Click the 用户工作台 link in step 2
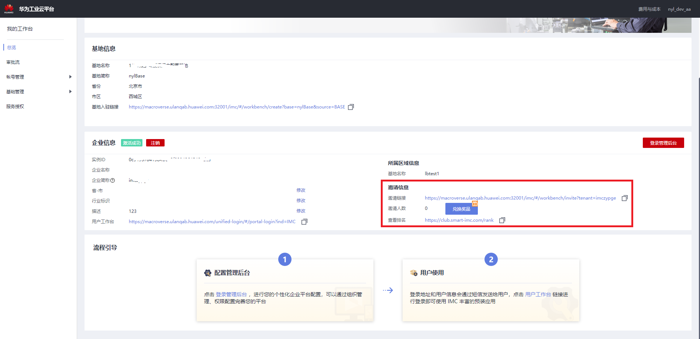This screenshot has height=339, width=700. point(538,294)
